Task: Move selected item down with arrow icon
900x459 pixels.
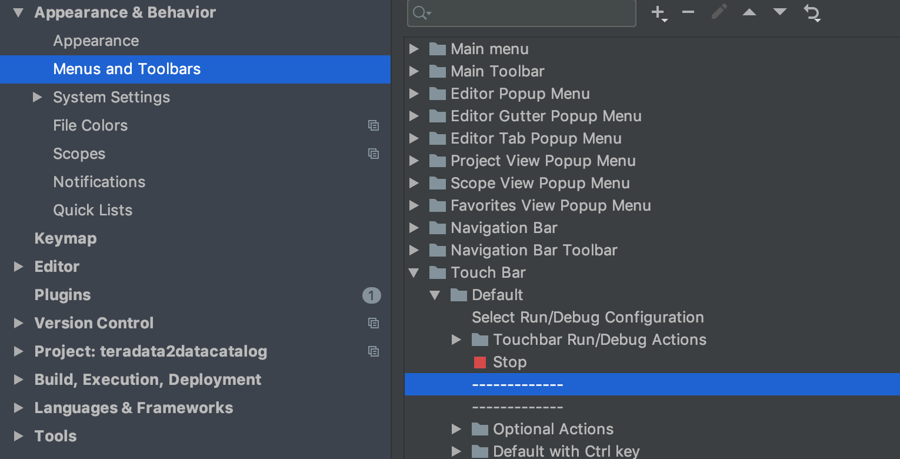Action: pos(780,12)
